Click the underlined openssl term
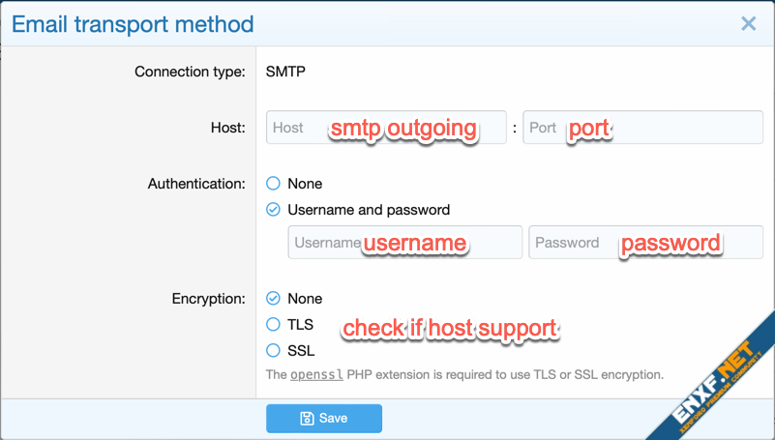775x440 pixels. pos(316,375)
